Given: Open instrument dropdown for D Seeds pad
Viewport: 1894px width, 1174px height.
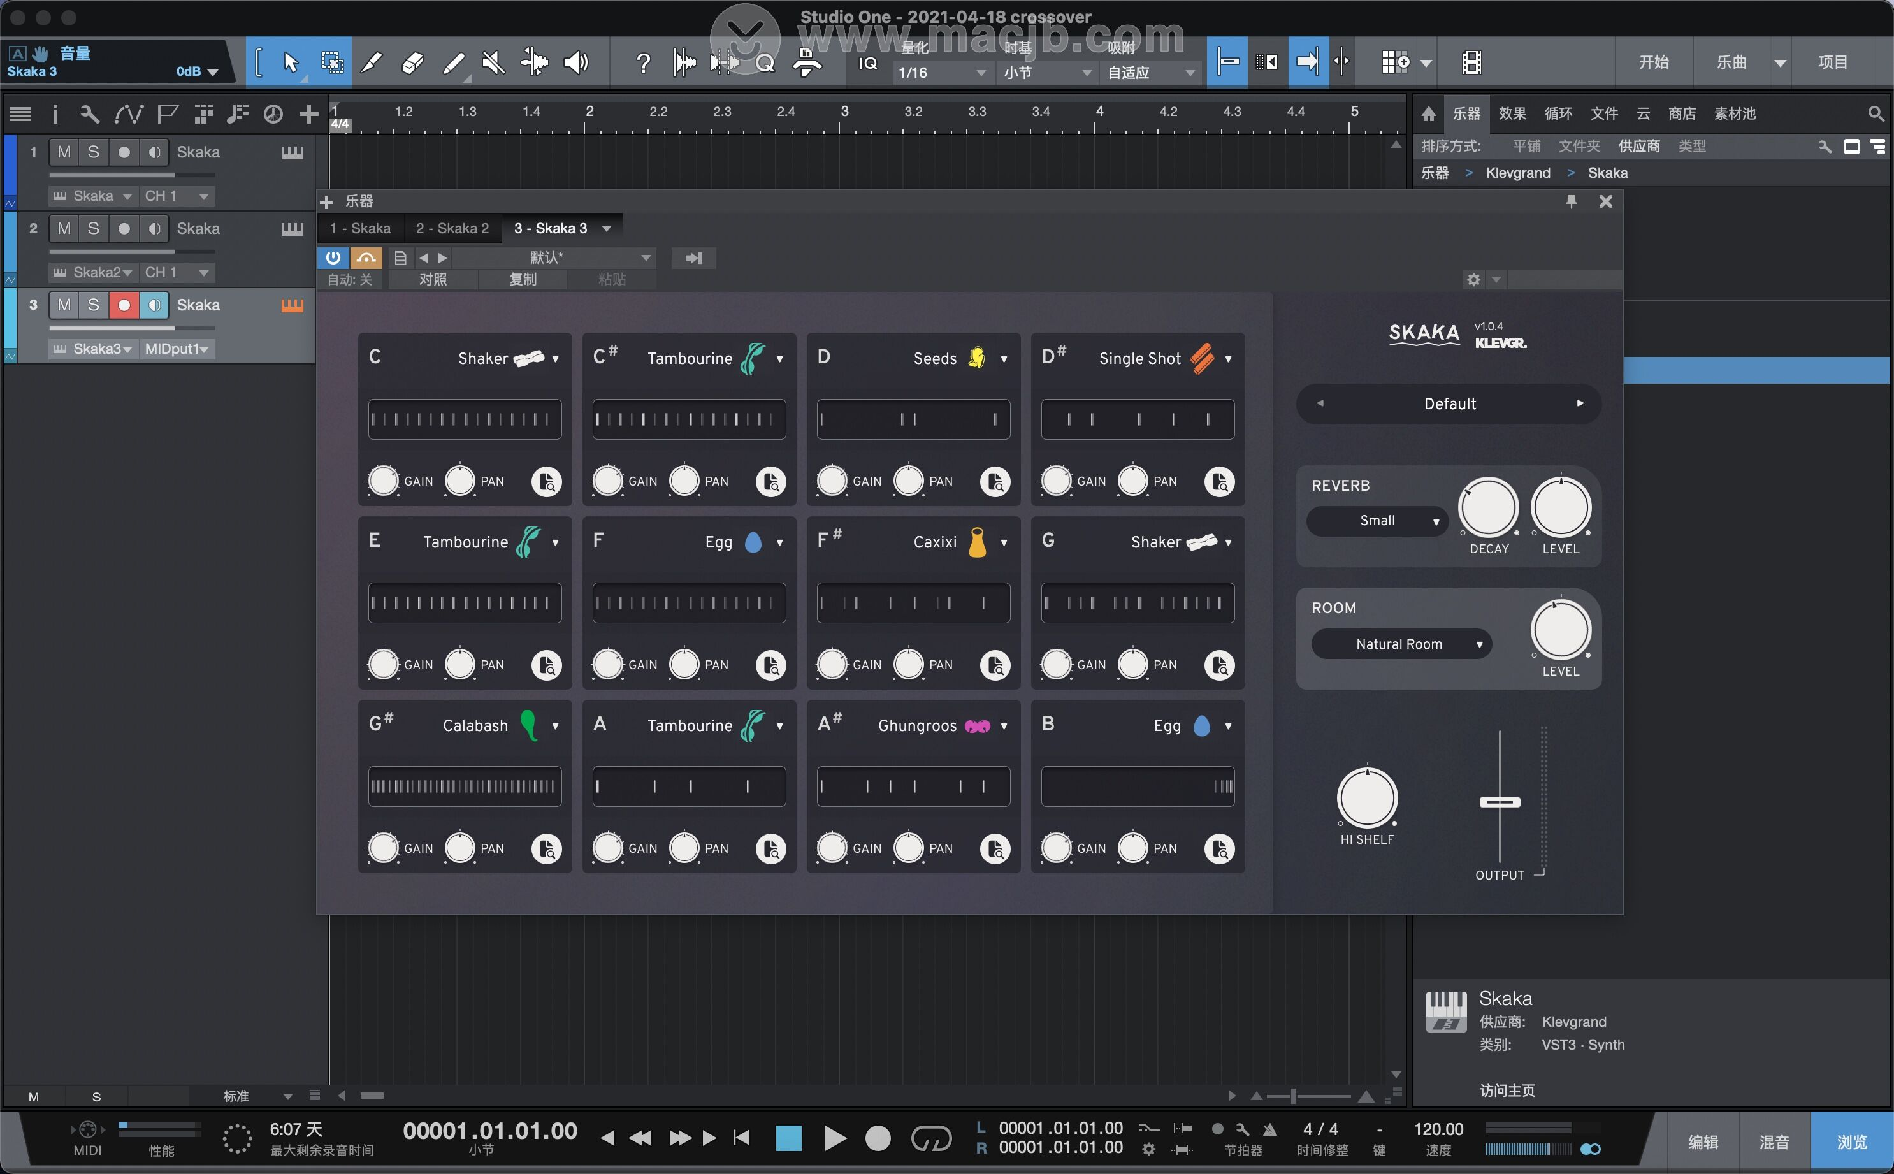Looking at the screenshot, I should (1004, 359).
